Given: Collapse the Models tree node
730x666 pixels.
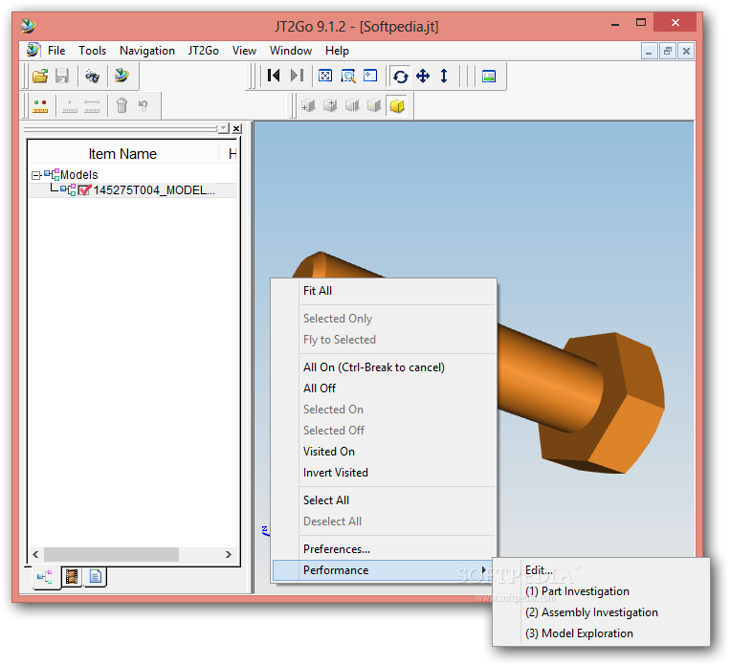Looking at the screenshot, I should coord(35,175).
